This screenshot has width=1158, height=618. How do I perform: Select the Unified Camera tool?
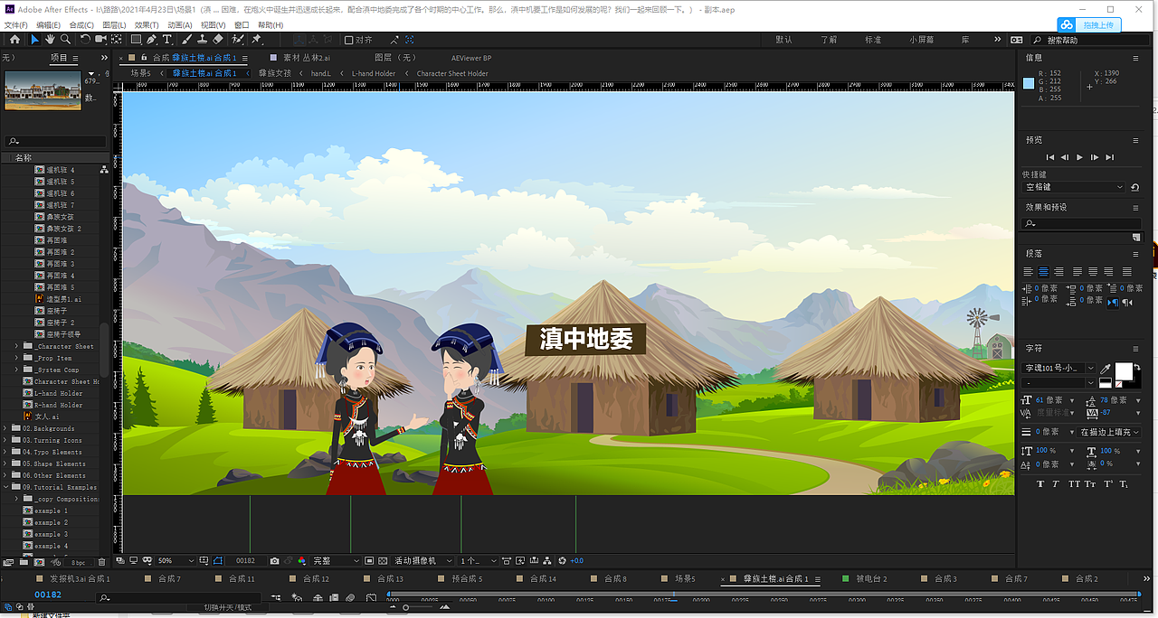(x=100, y=40)
